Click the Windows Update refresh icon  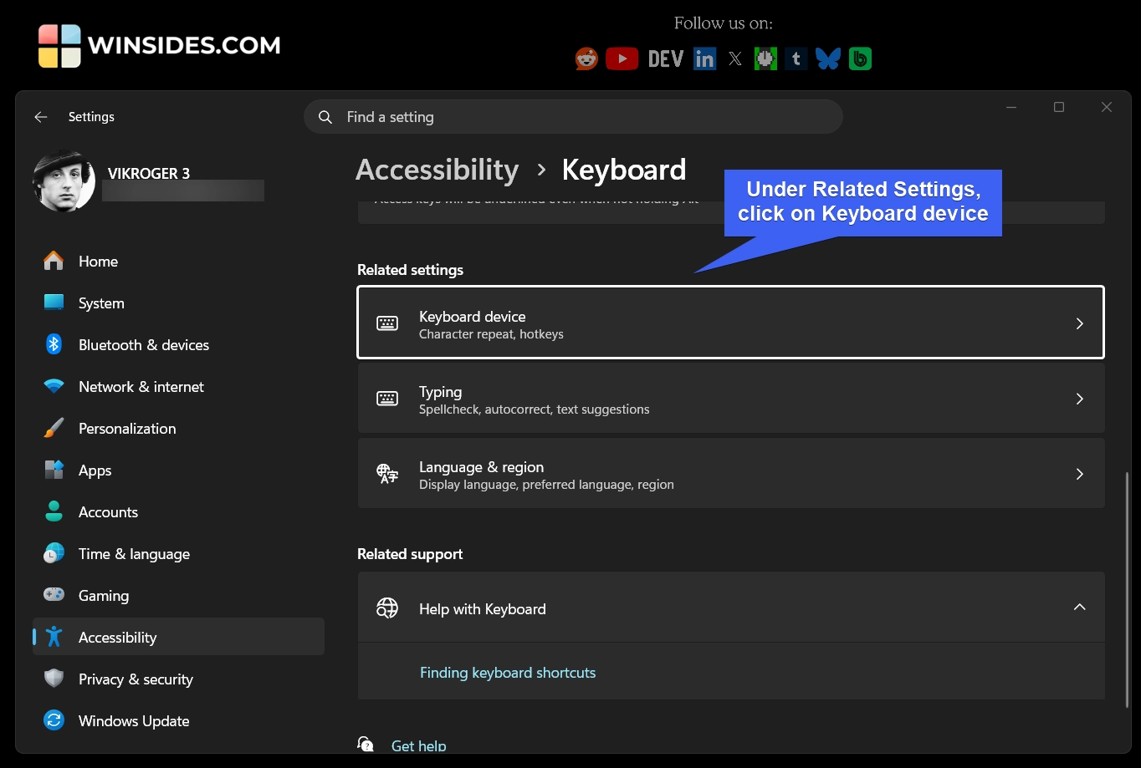click(54, 720)
